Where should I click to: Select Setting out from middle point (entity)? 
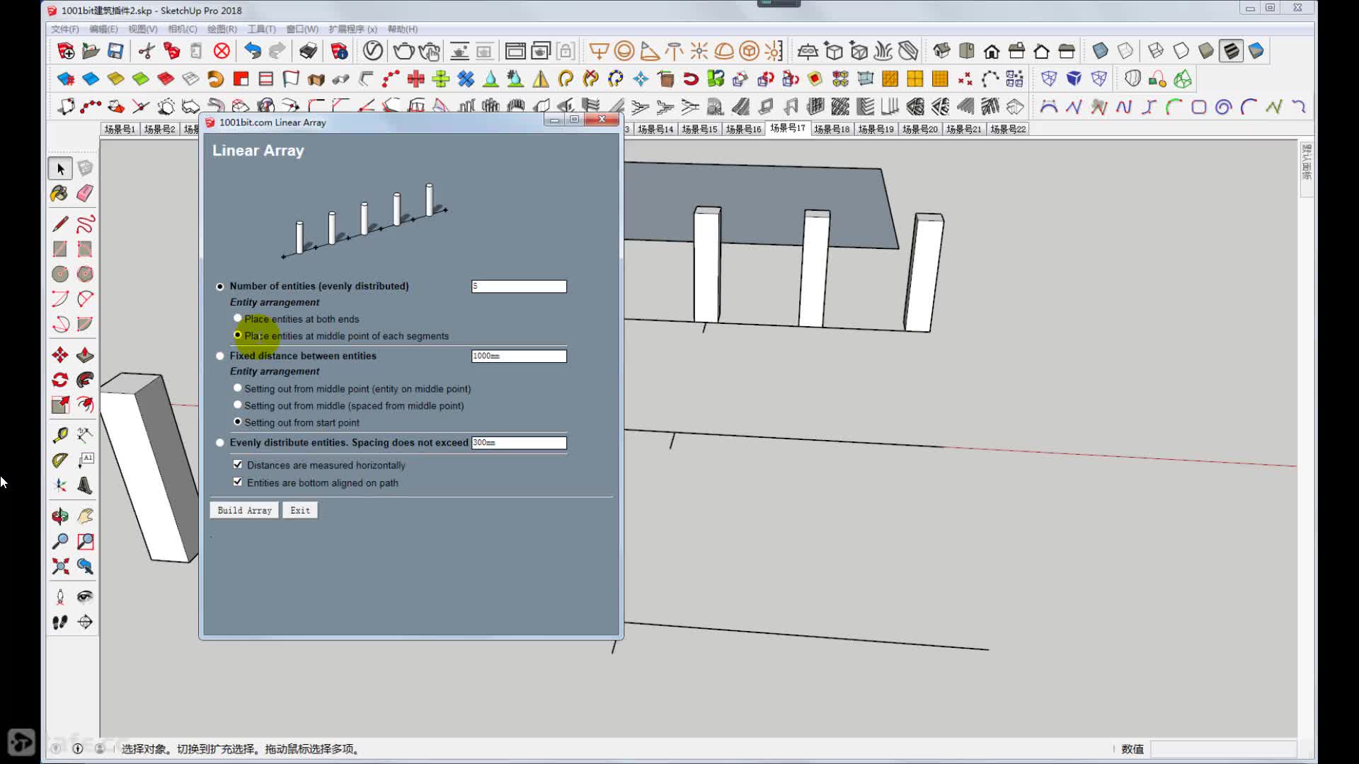point(238,388)
